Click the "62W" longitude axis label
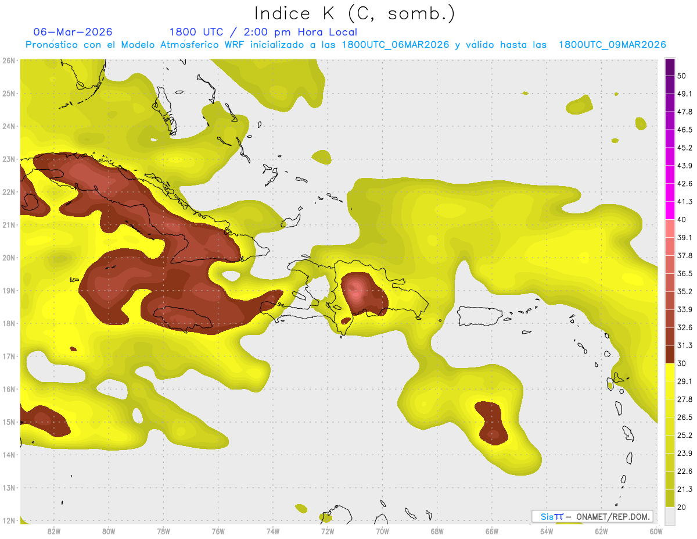The width and height of the screenshot is (697, 539). 601,531
